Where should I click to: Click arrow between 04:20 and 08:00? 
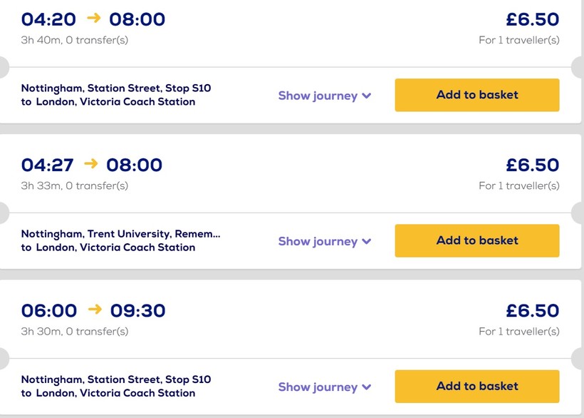pos(93,19)
